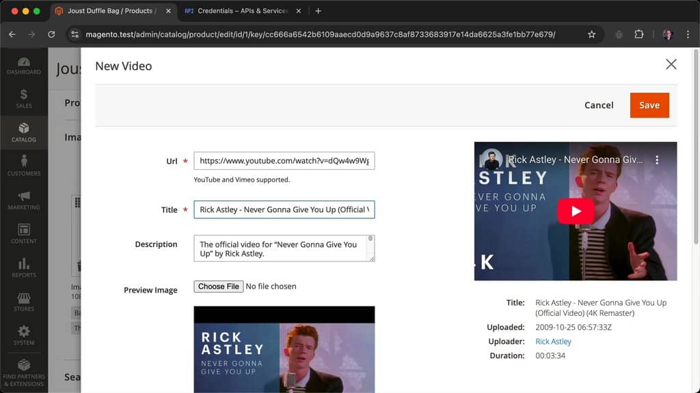Click the '2009-10-25 06:57:33Z' uploaded date

574,327
